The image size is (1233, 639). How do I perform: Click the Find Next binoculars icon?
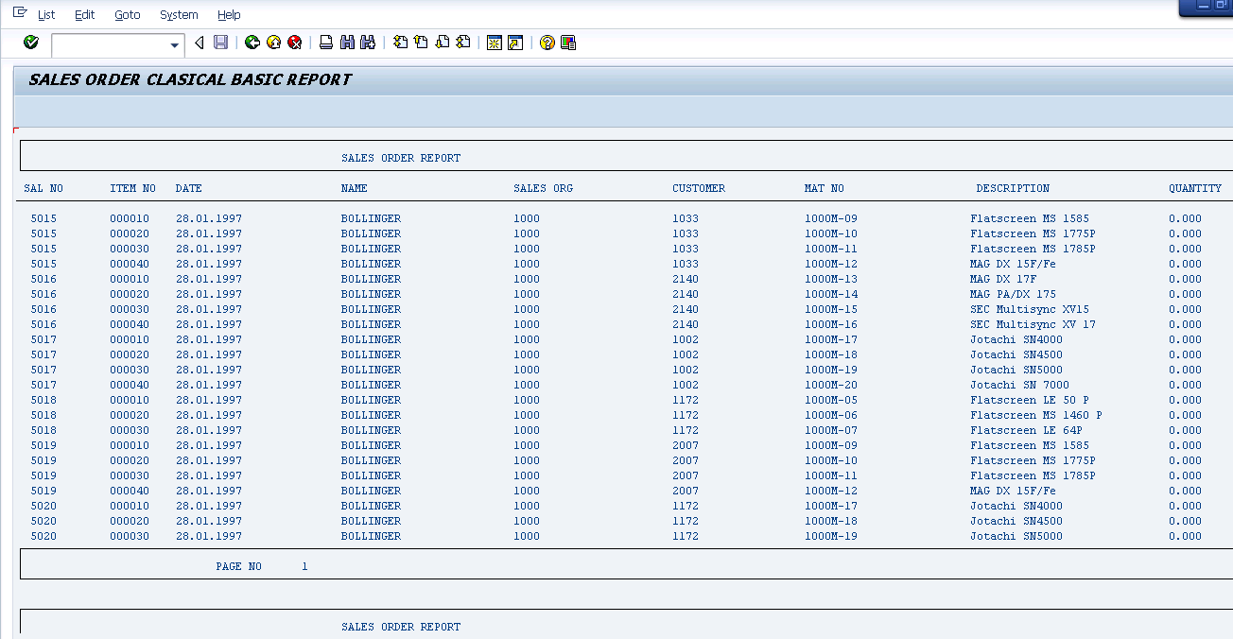pyautogui.click(x=368, y=43)
